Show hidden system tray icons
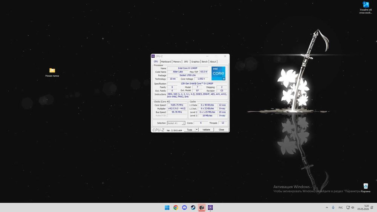The height and width of the screenshot is (212, 377). (x=327, y=207)
